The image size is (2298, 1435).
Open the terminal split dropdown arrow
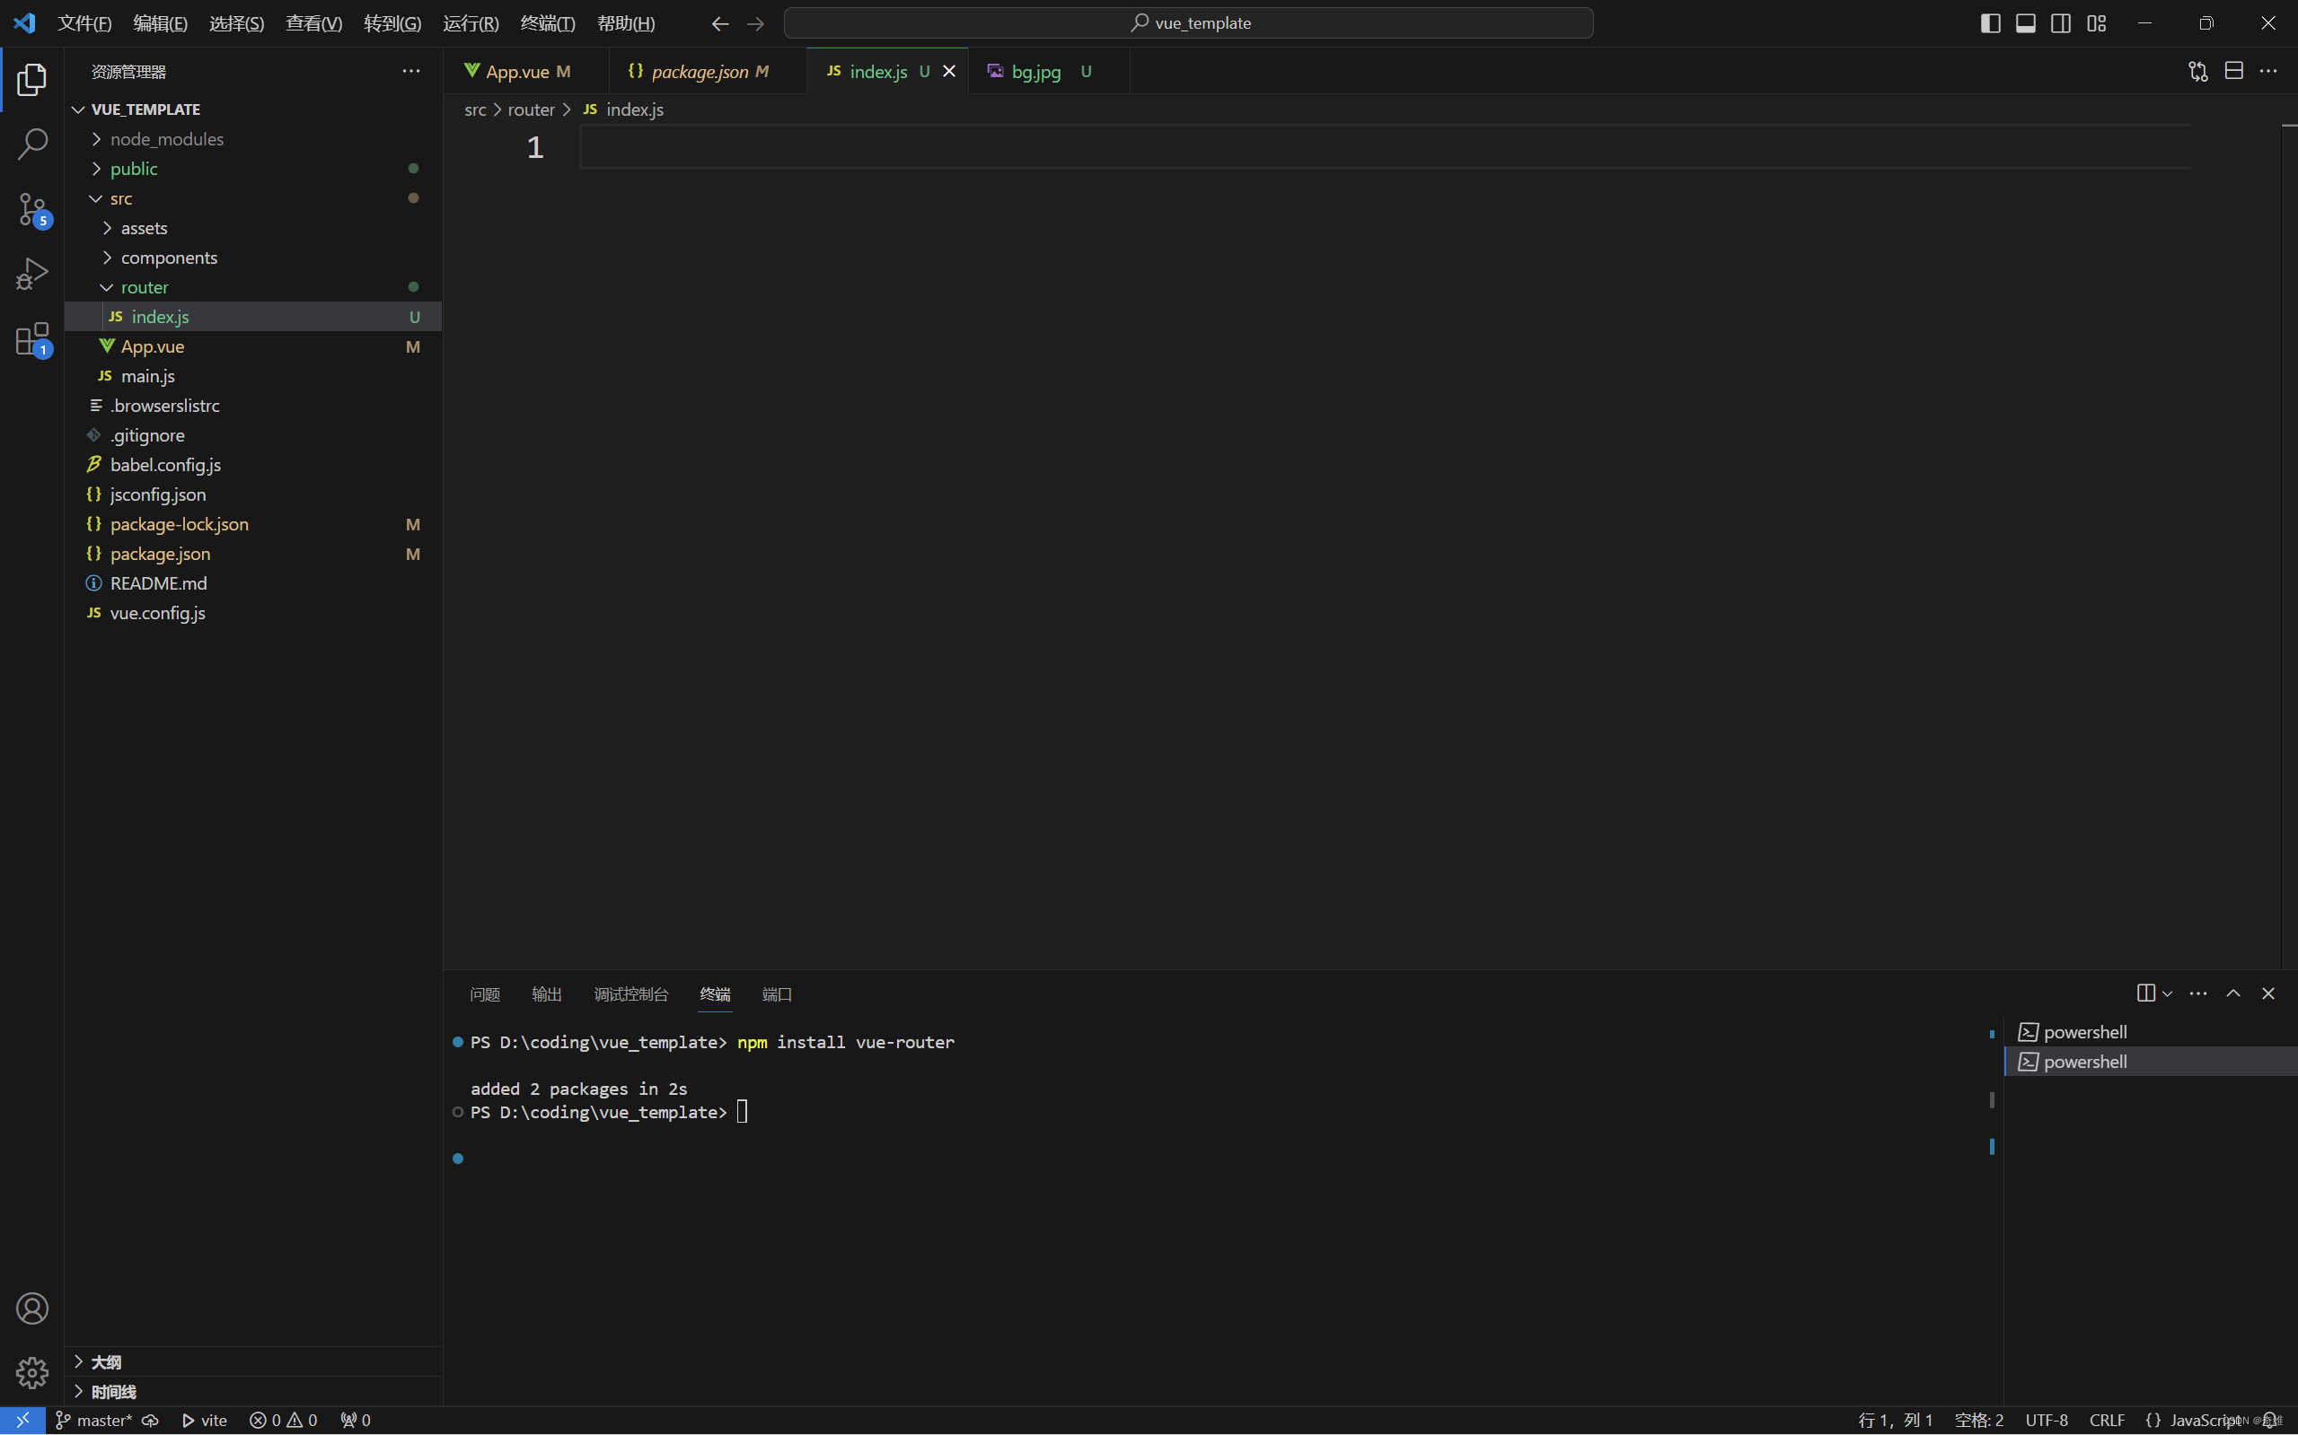pyautogui.click(x=2168, y=993)
